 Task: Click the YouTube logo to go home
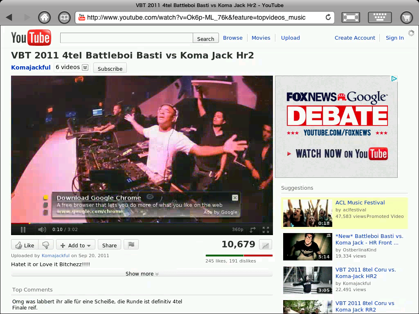click(x=31, y=37)
